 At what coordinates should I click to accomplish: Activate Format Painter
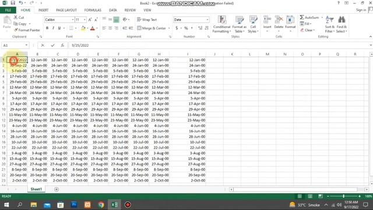click(27, 30)
